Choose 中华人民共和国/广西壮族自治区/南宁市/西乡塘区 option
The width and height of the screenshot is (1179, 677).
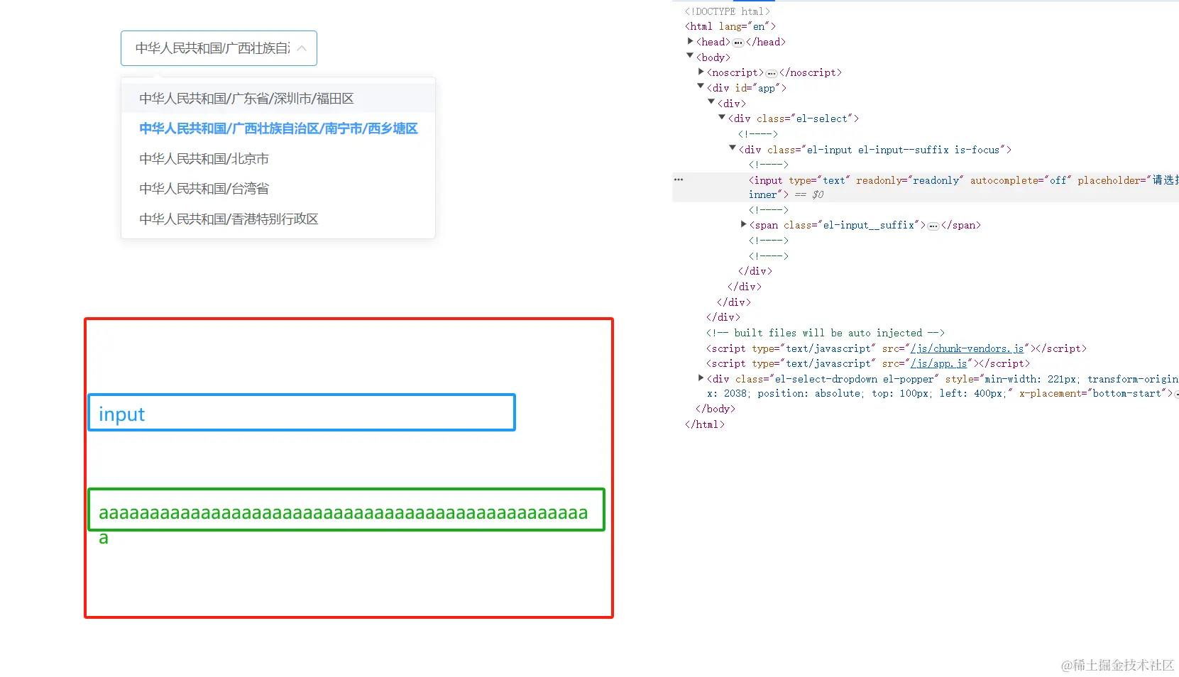pos(278,128)
